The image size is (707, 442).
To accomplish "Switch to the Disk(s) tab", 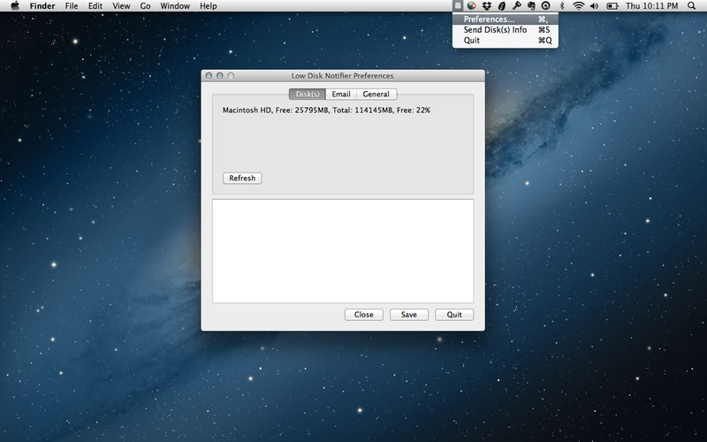I will (308, 94).
